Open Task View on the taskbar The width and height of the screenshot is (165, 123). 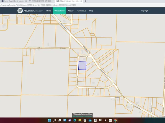pyautogui.click(x=60, y=120)
